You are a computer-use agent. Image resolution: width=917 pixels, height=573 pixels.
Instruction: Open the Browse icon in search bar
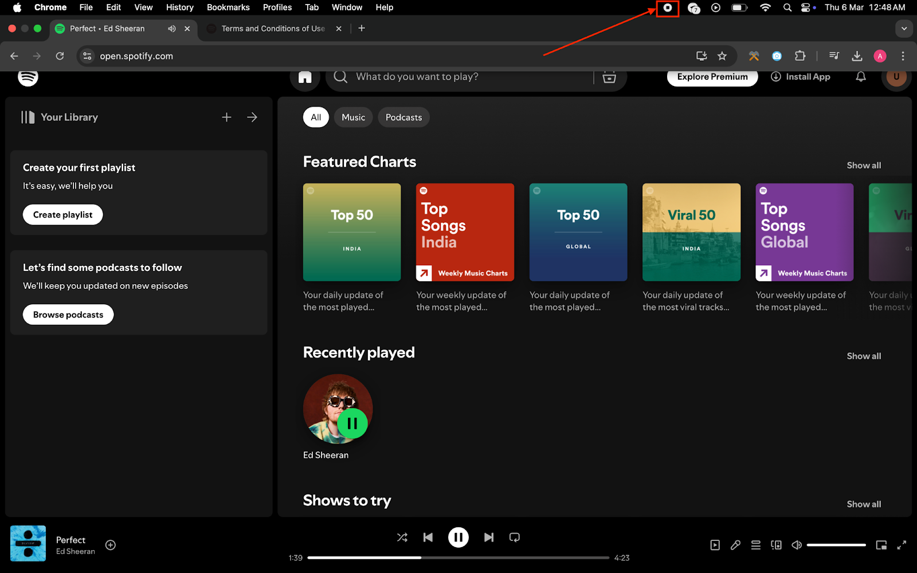point(609,77)
